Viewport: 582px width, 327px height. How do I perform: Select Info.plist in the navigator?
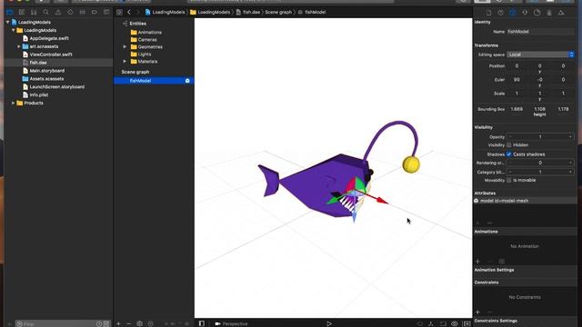coord(38,94)
